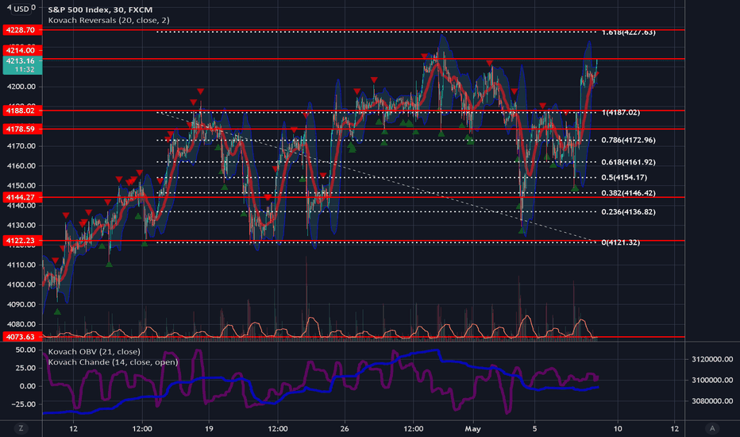Open the USD currency selector
The image size is (740, 437).
(21, 9)
